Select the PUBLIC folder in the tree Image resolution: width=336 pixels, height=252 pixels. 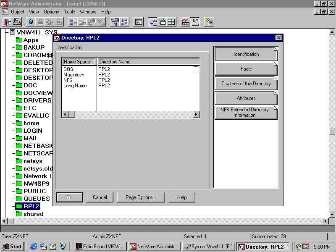[31, 191]
